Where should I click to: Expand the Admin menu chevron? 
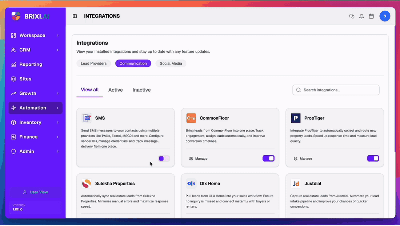click(x=57, y=151)
